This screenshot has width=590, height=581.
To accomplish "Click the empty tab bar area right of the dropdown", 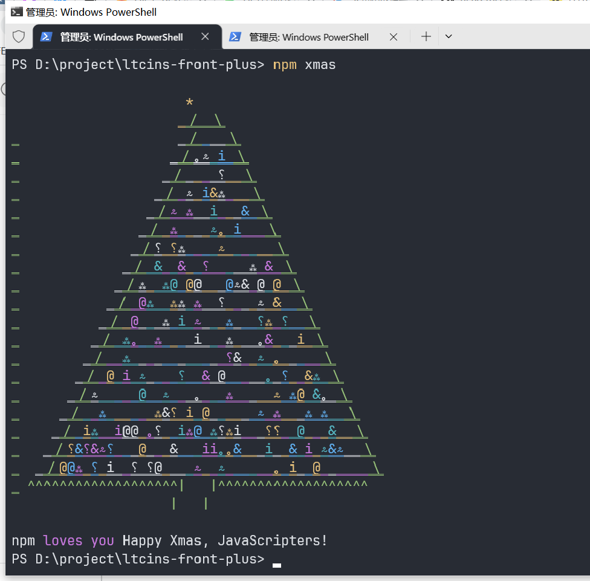I will coord(520,37).
